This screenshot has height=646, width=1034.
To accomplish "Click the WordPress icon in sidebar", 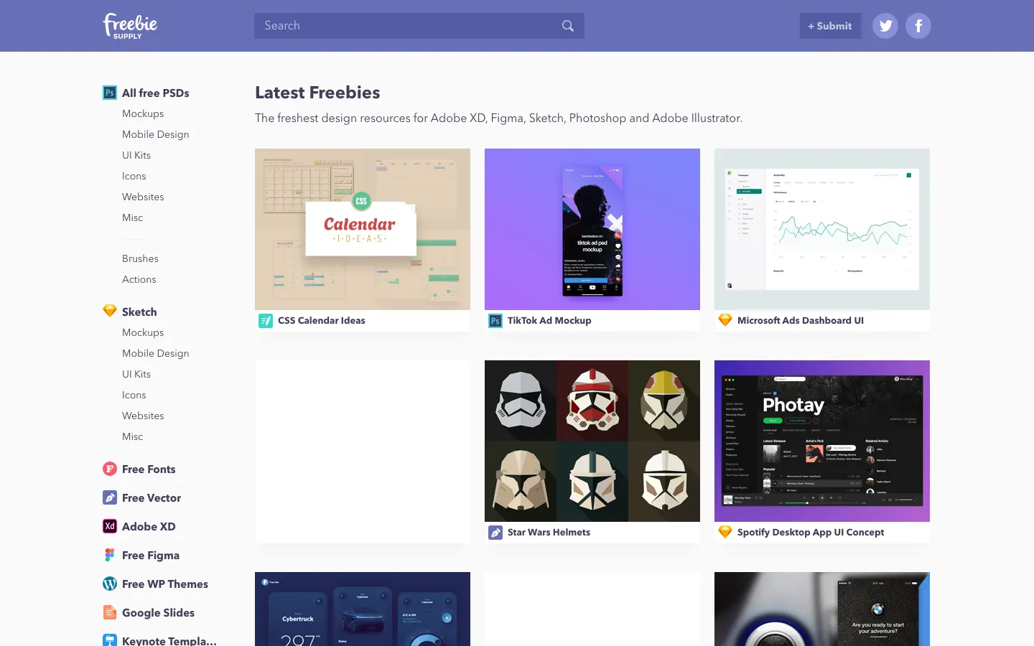I will click(x=110, y=584).
